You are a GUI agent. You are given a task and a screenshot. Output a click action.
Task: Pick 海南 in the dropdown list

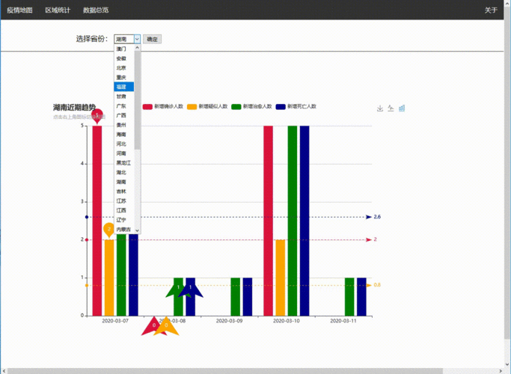click(124, 134)
